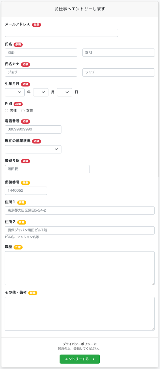Click the エントリーする submit button
The height and width of the screenshot is (369, 160).
coord(80,359)
